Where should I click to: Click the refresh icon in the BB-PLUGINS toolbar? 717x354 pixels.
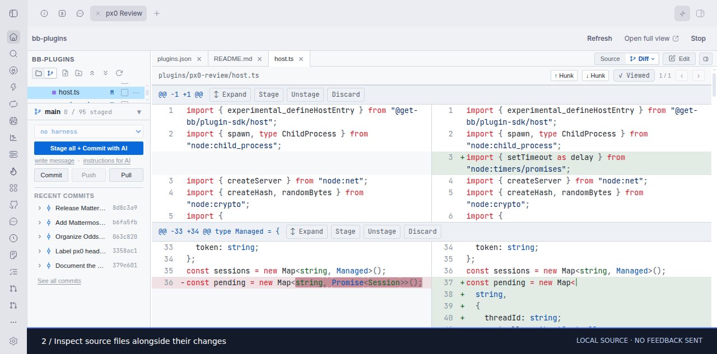click(119, 73)
